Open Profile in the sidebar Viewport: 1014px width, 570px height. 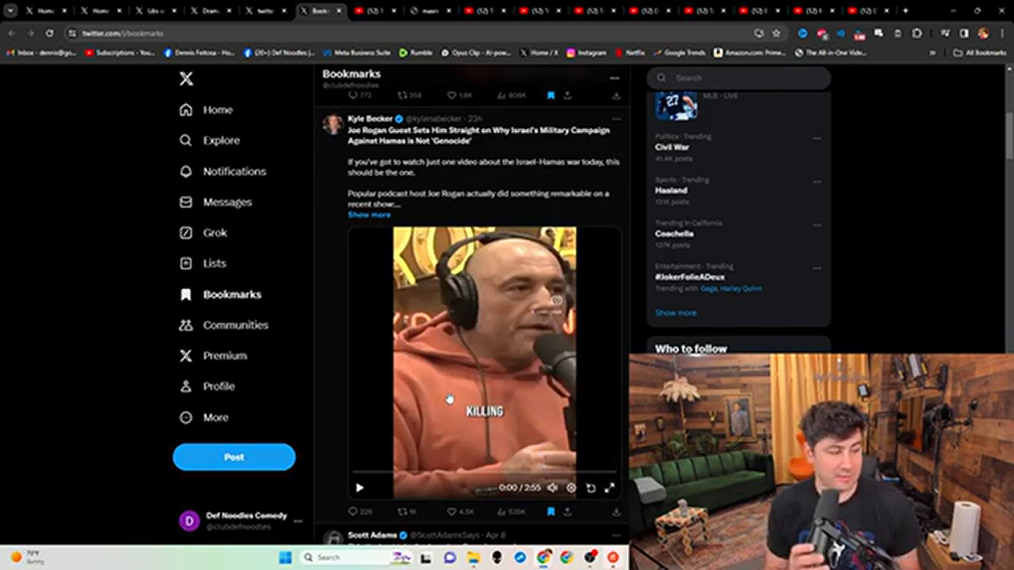tap(207, 386)
